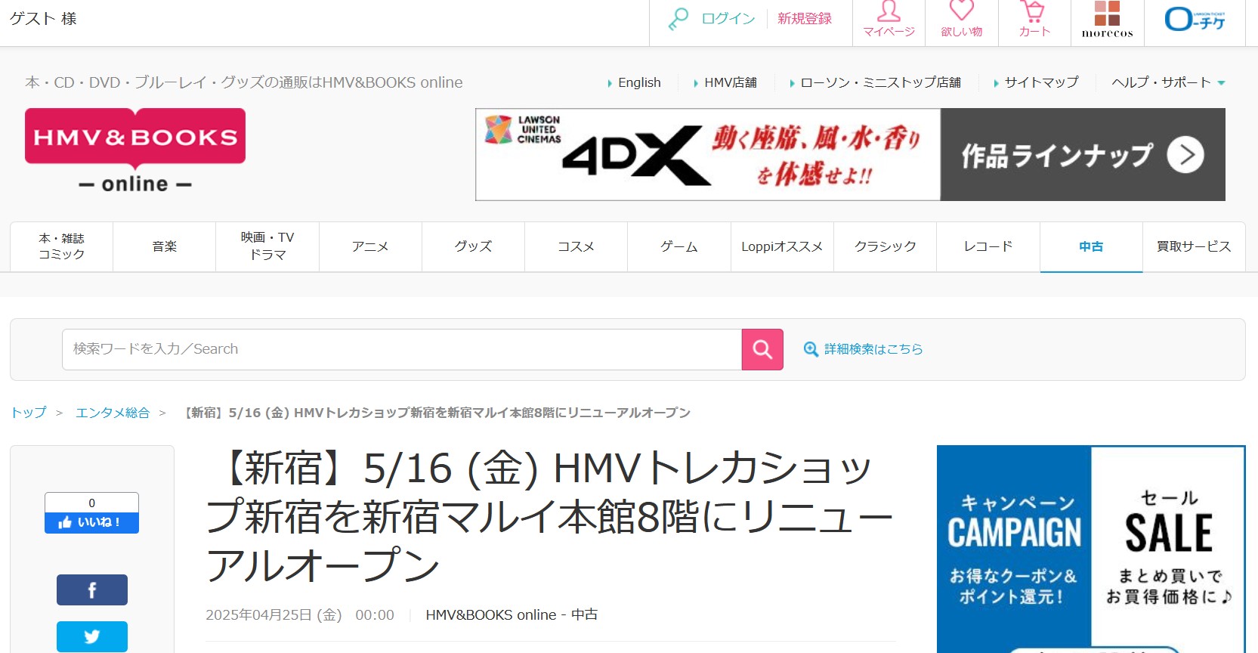Click the arrow circle on 作品ラインナップ banner
Image resolution: width=1258 pixels, height=653 pixels.
click(1185, 155)
